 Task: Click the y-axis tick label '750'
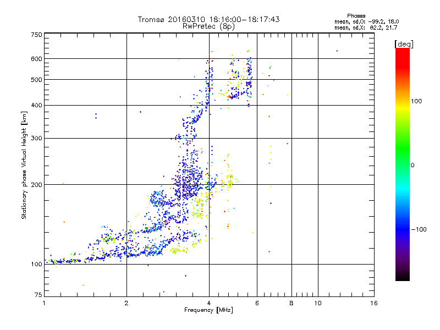36,35
